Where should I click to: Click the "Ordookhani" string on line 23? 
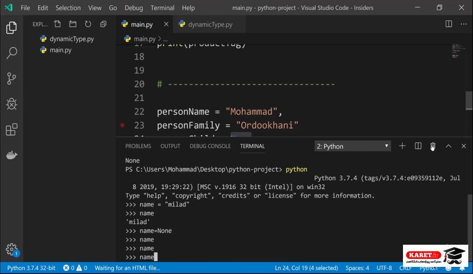[267, 125]
